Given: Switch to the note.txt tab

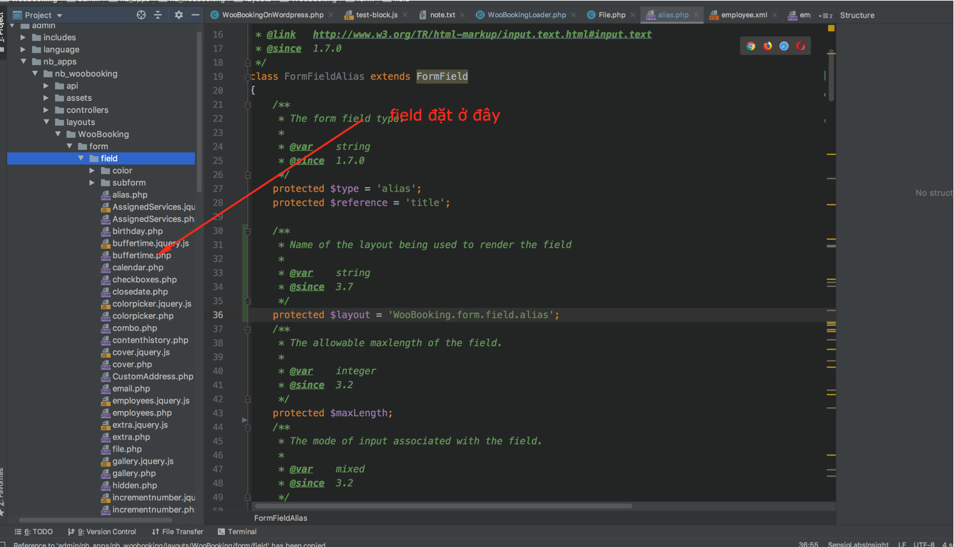Looking at the screenshot, I should pyautogui.click(x=442, y=15).
